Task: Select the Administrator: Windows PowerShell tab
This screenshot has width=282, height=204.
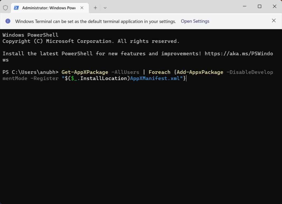Action: (x=48, y=8)
